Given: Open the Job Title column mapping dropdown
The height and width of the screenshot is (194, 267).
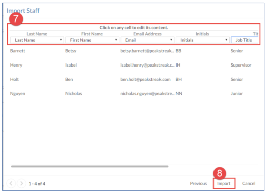Looking at the screenshot, I should 245,40.
